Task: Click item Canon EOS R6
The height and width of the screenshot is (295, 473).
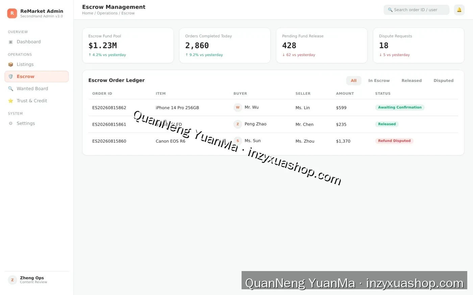Action: (171, 141)
